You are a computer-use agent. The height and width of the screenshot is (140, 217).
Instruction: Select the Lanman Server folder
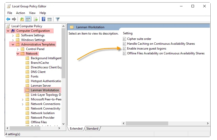(x=41, y=86)
